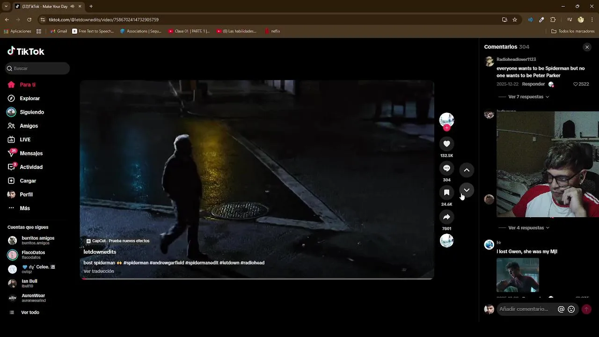The height and width of the screenshot is (337, 599).
Task: Like the video with the heart icon
Action: [446, 144]
